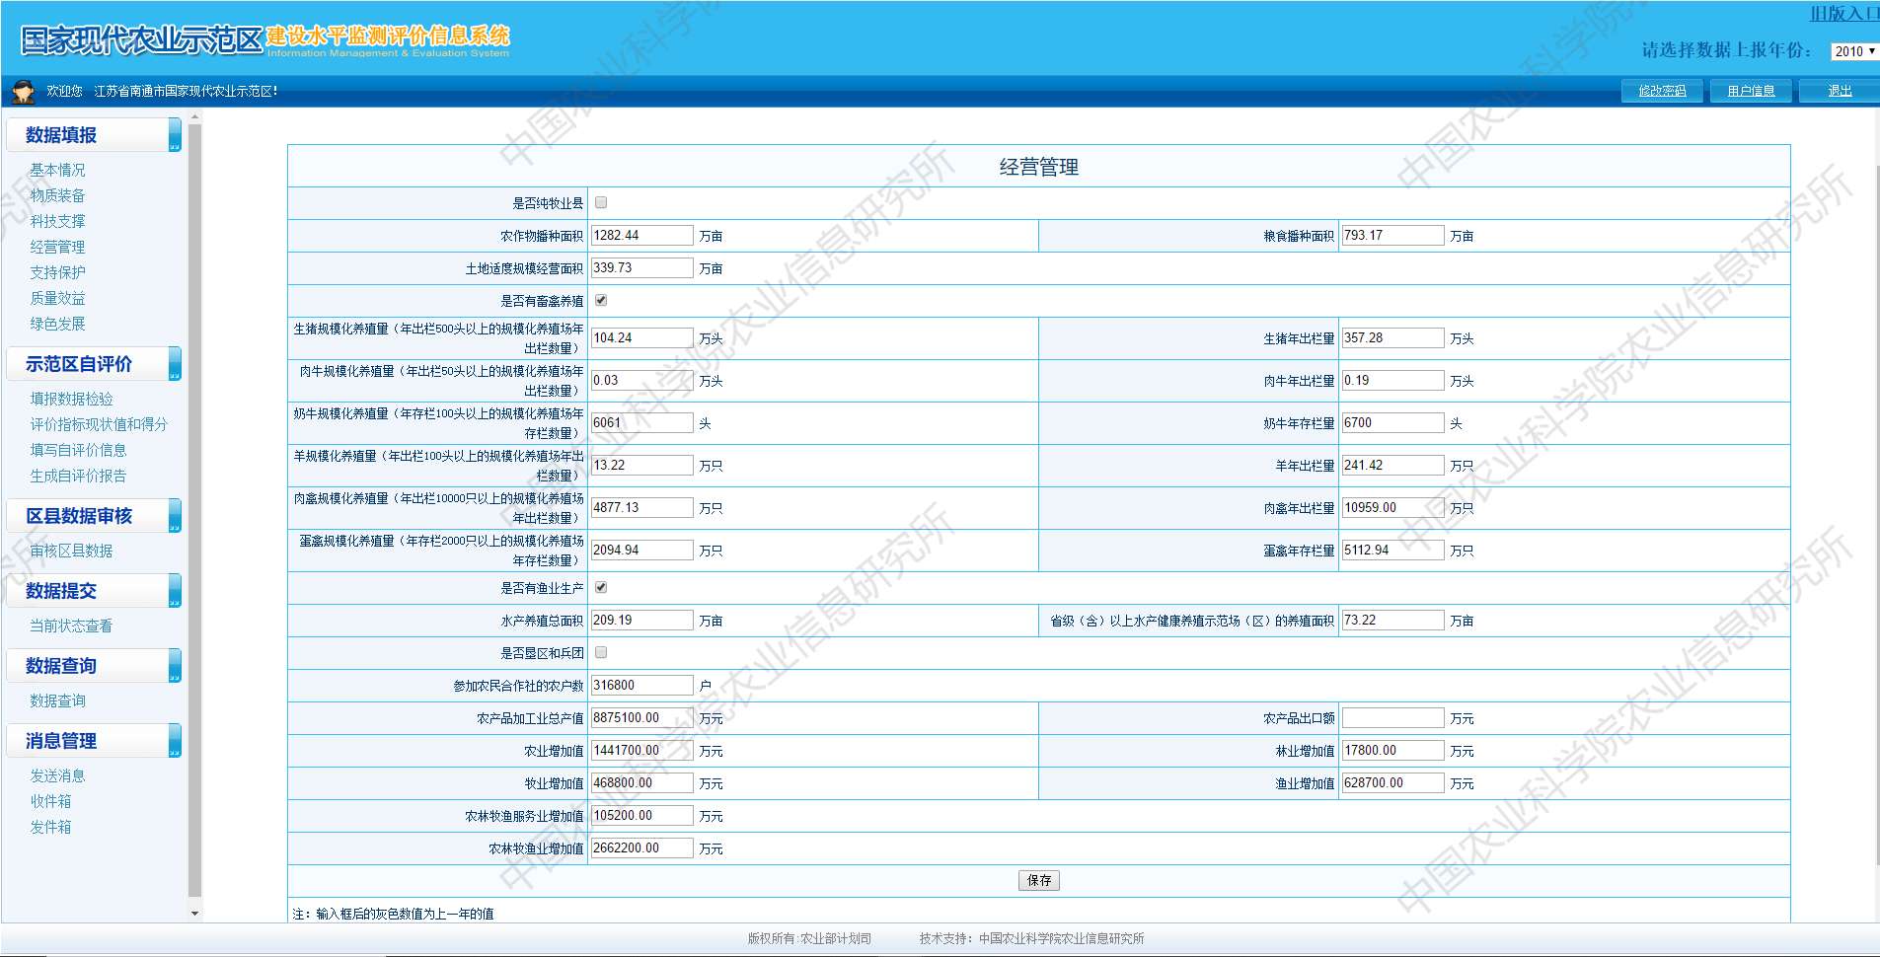This screenshot has height=957, width=1880.
Task: Check the 是否纯牧业县 checkbox
Action: [x=601, y=203]
